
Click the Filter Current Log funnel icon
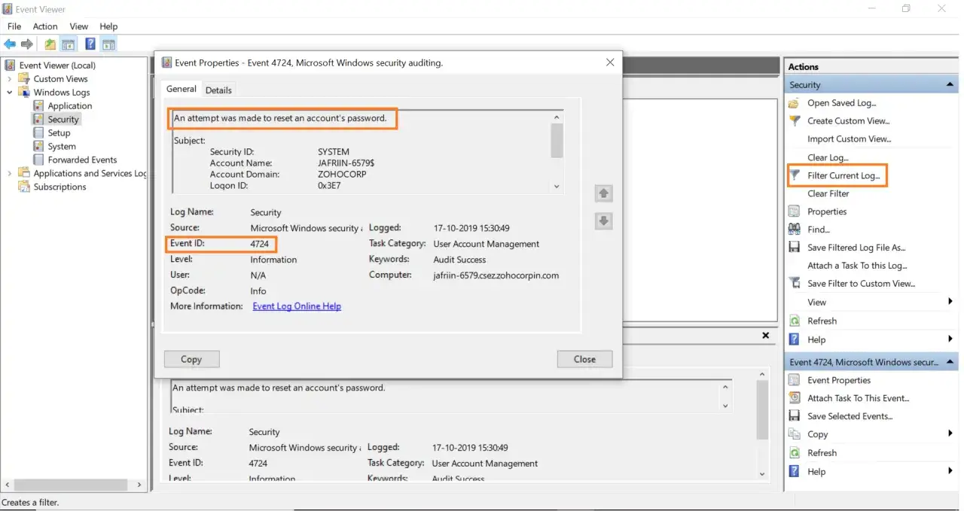coord(795,175)
